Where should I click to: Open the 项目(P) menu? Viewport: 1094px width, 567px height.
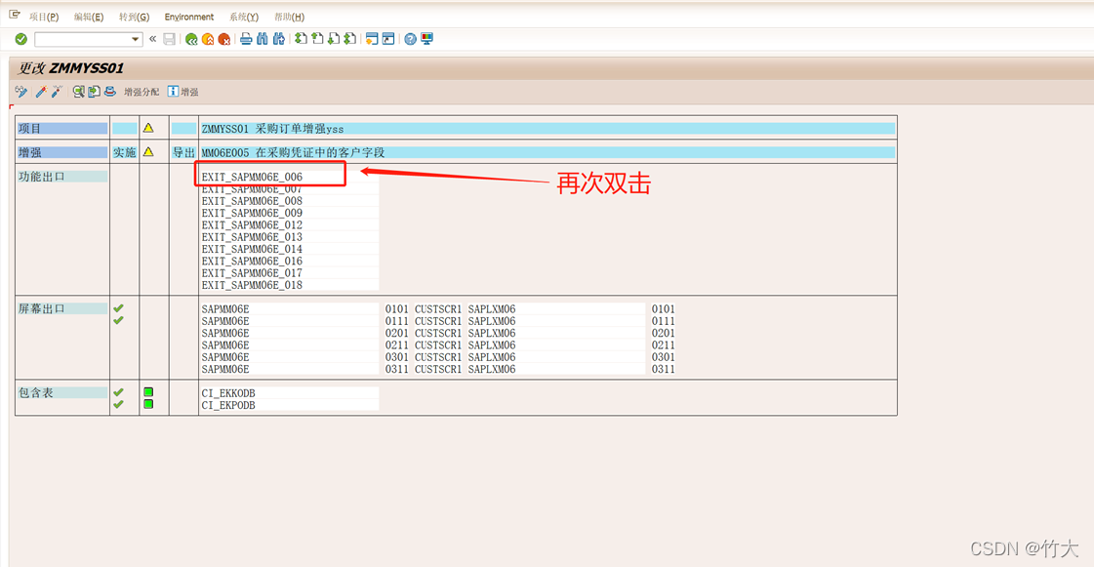tap(44, 17)
